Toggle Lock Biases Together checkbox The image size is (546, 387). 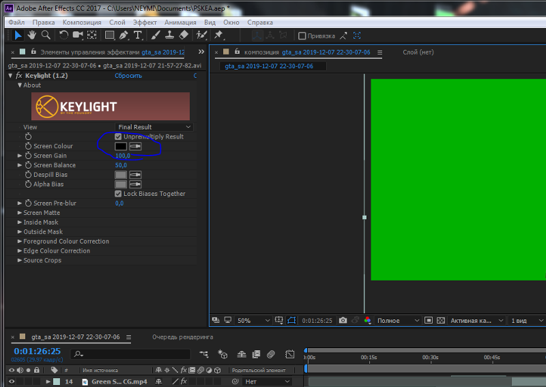(x=118, y=194)
